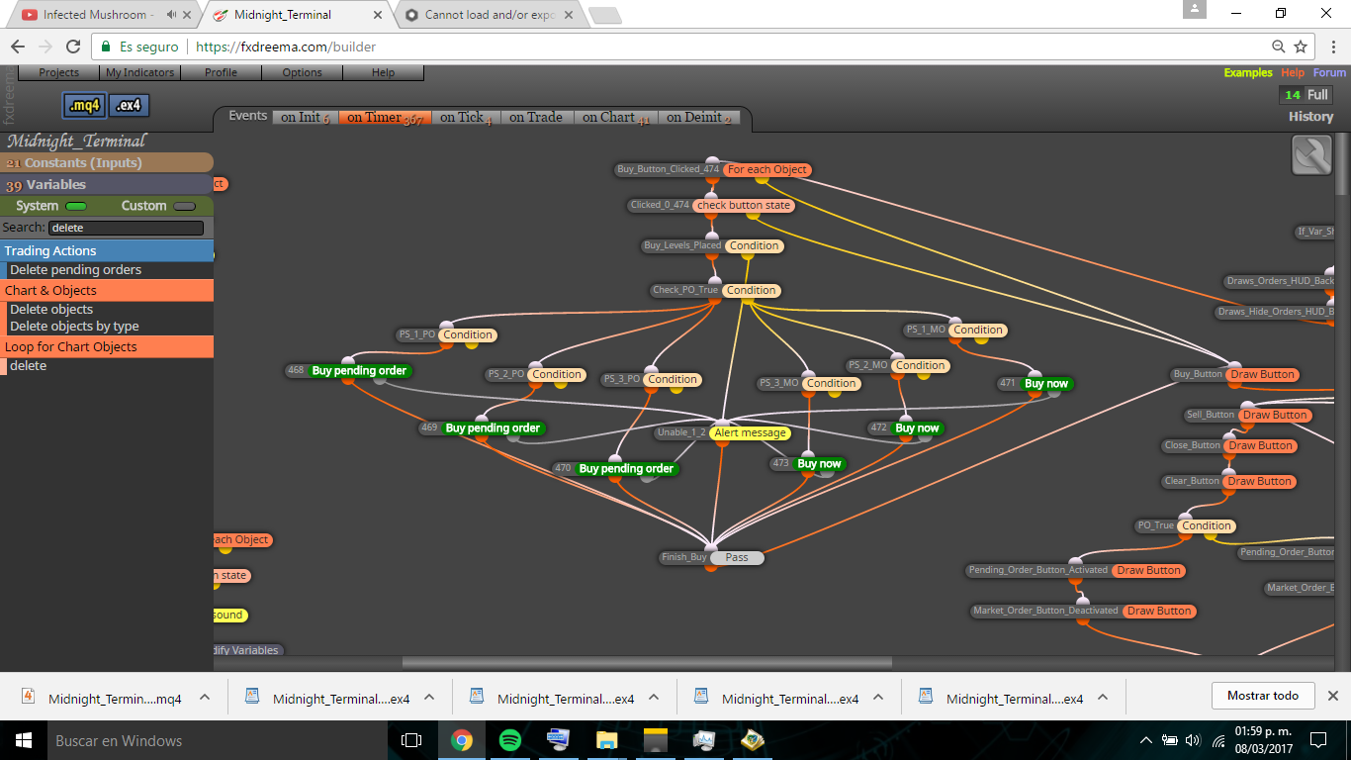
Task: Show hidden system tray icons
Action: (1146, 740)
